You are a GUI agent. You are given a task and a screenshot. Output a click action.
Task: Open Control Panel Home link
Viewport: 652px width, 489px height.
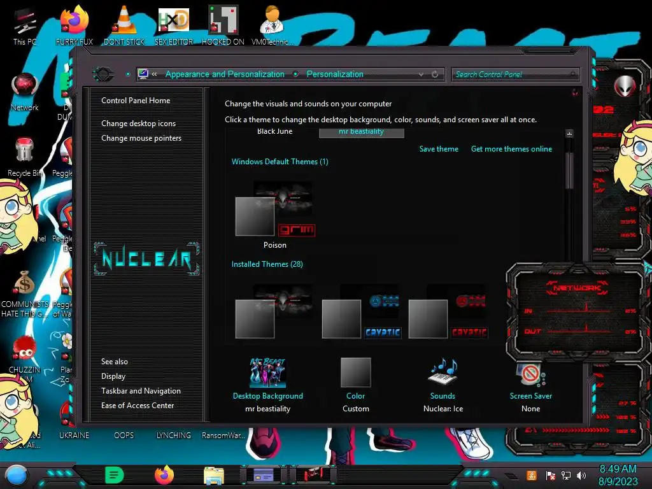pos(136,100)
